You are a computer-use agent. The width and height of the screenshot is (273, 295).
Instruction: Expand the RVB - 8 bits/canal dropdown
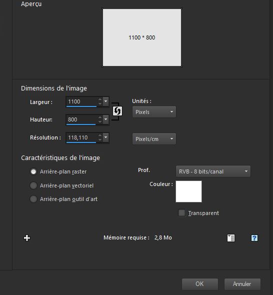pyautogui.click(x=213, y=171)
